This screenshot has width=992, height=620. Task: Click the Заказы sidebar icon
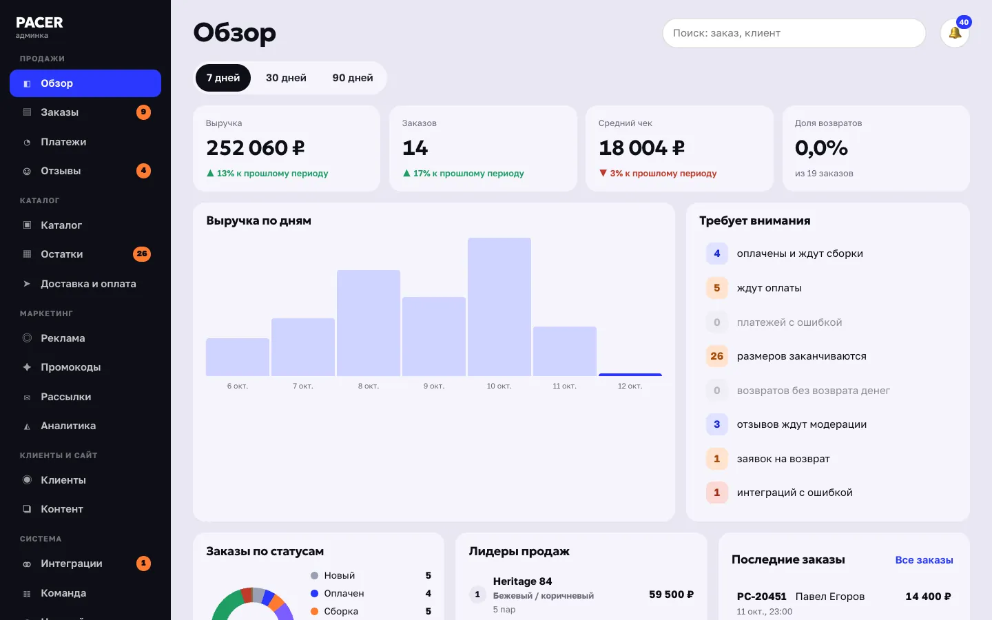(x=27, y=112)
